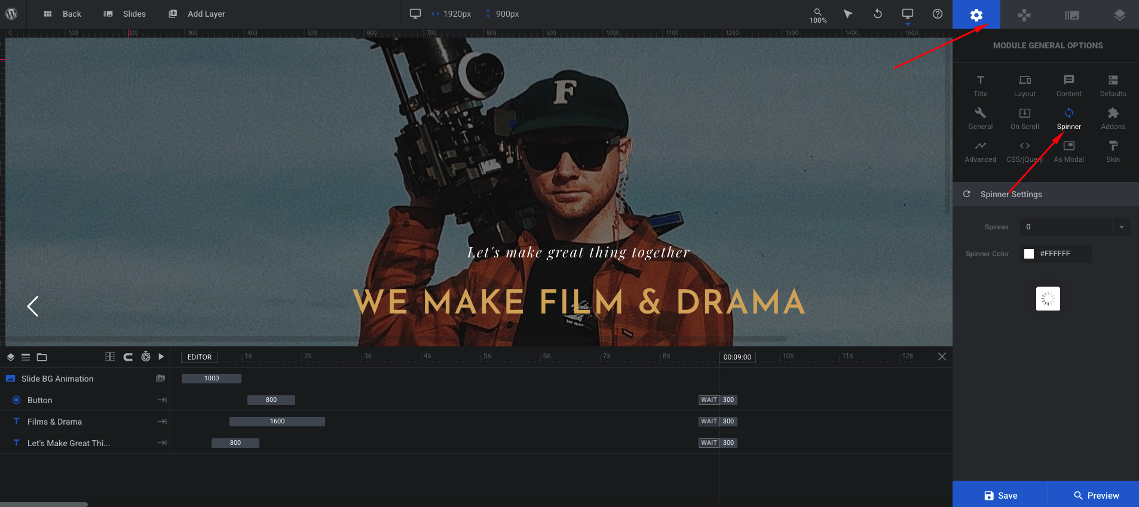The image size is (1139, 507).
Task: Select the 'WE MAKE FILM & DRAMA' heading
Action: (x=578, y=302)
